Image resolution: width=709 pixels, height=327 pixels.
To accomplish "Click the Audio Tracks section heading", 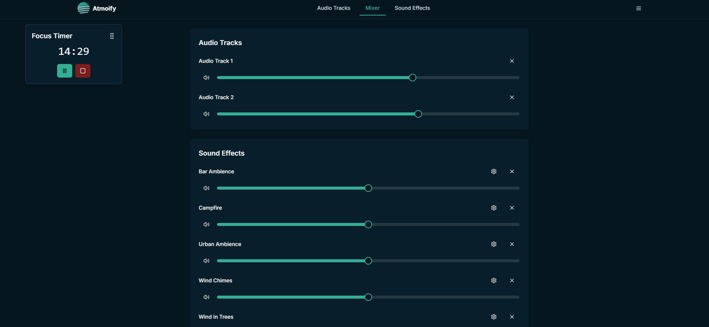I will [220, 43].
